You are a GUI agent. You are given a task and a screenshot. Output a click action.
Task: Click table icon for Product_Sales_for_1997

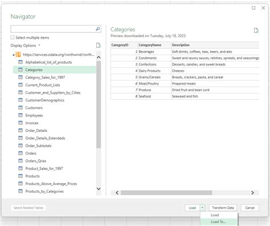(x=21, y=168)
